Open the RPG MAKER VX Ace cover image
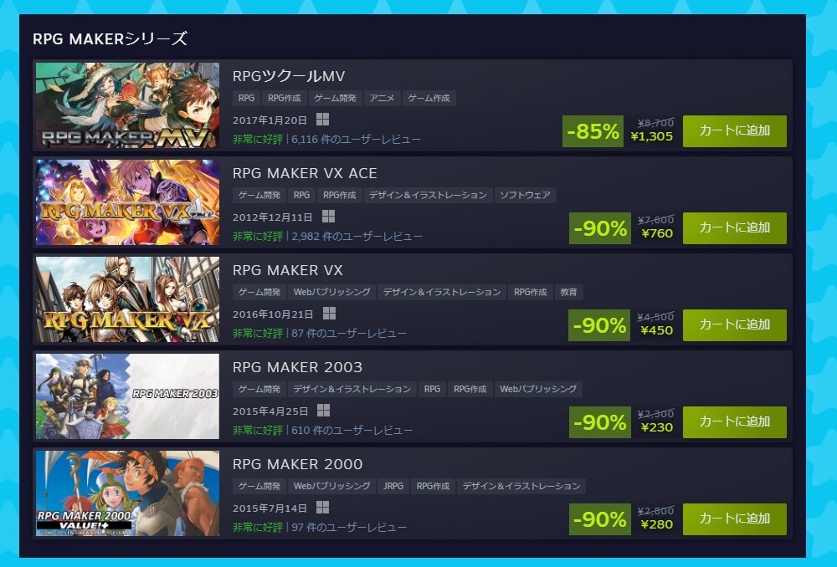837x567 pixels. pyautogui.click(x=127, y=202)
